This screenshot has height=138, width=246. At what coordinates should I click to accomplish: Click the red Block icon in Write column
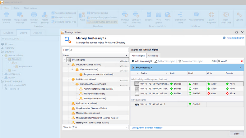click(209, 93)
